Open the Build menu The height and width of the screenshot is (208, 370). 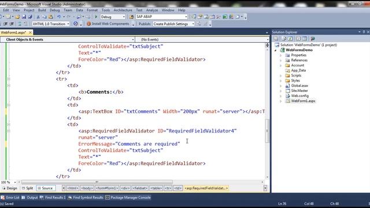click(x=42, y=10)
